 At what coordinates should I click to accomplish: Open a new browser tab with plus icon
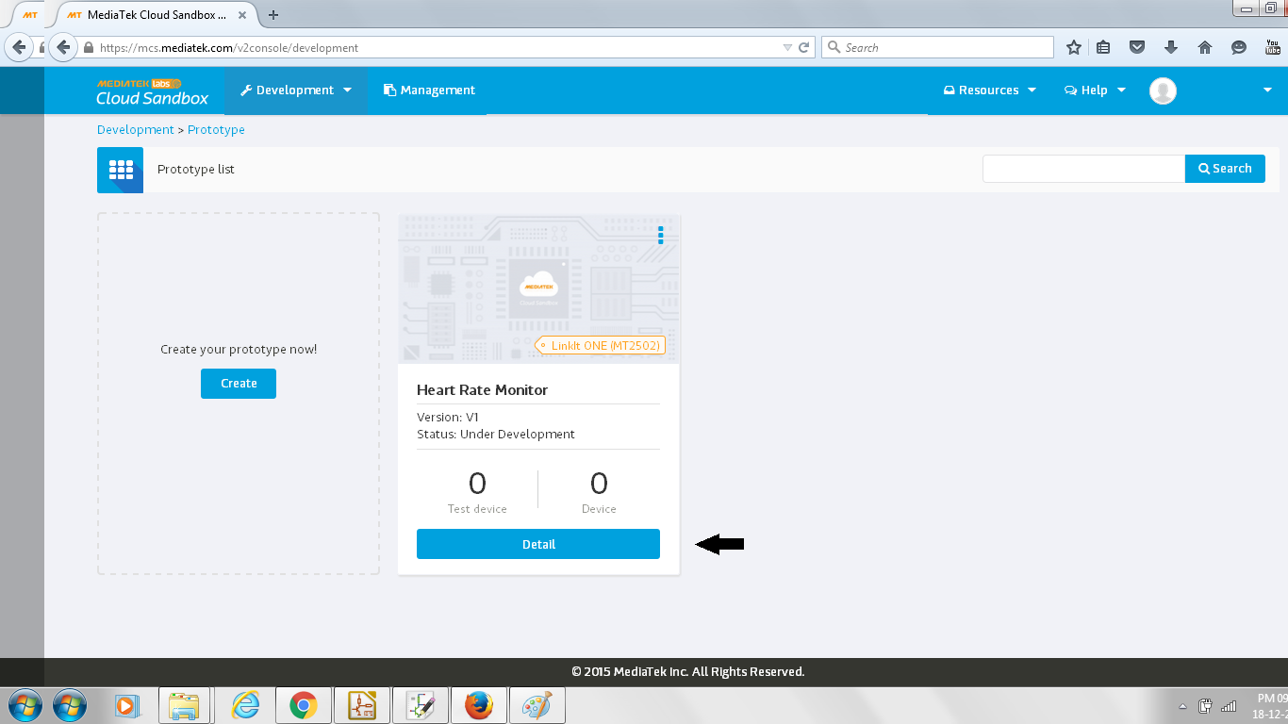pyautogui.click(x=273, y=14)
